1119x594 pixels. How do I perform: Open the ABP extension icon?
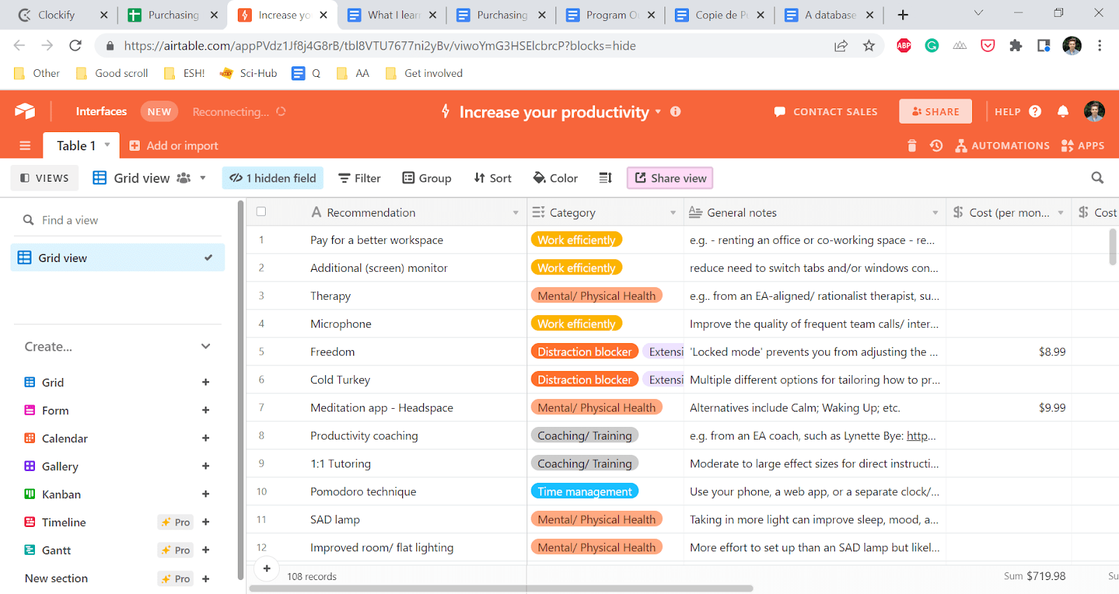[904, 45]
